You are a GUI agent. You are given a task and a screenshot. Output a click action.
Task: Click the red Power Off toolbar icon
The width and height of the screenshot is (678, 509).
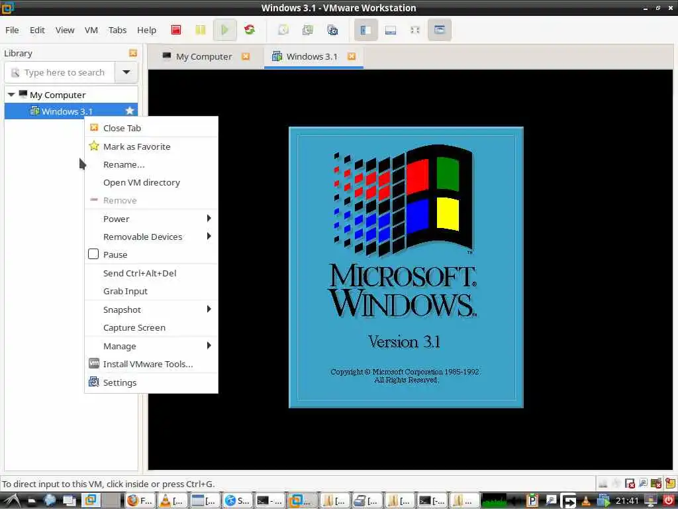coord(176,30)
